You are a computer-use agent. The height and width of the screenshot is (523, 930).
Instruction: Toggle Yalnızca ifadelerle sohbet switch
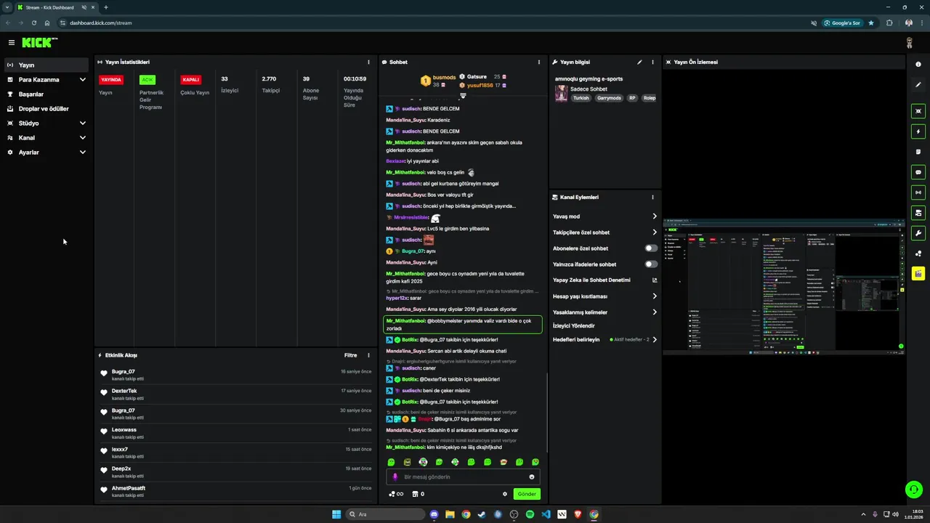click(x=651, y=264)
